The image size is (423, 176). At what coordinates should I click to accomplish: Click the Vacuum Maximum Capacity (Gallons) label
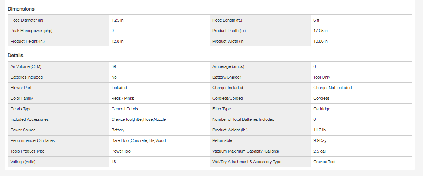245,151
